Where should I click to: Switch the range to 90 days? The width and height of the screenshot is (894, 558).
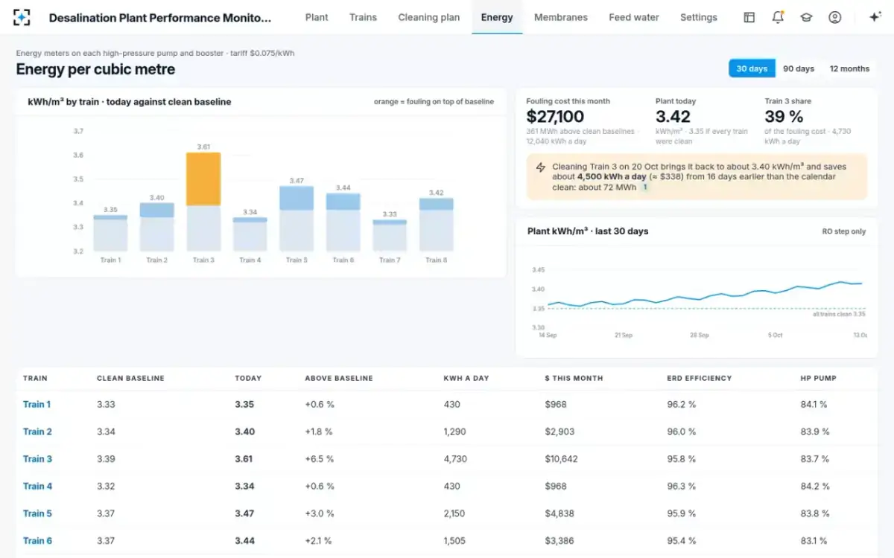pos(798,68)
